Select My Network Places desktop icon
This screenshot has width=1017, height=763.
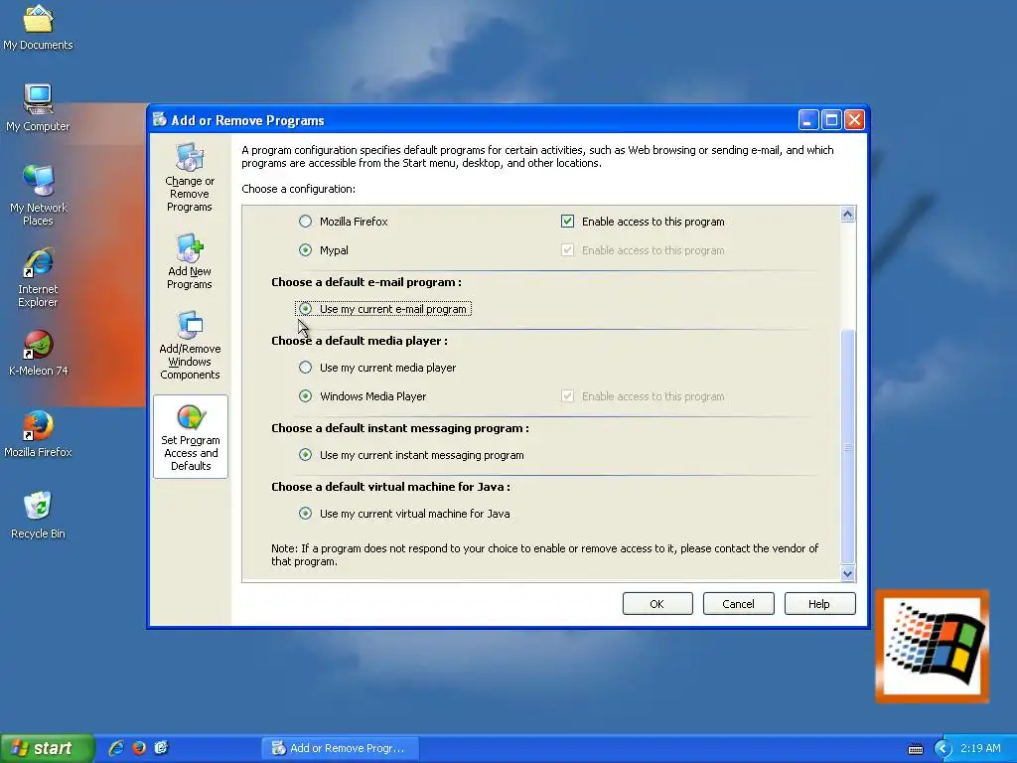coord(39,196)
